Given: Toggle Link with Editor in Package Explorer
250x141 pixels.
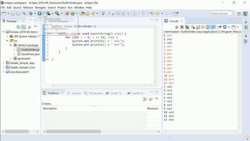Looking at the screenshot, I should point(23,27).
